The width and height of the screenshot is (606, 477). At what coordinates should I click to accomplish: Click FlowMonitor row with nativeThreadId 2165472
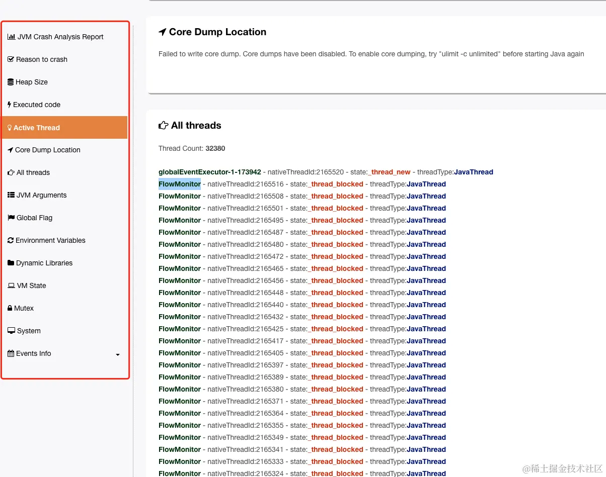(x=302, y=256)
